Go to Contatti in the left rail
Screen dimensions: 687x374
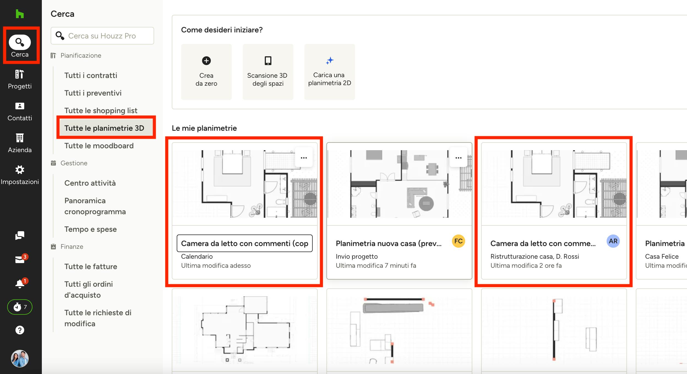[x=20, y=111]
